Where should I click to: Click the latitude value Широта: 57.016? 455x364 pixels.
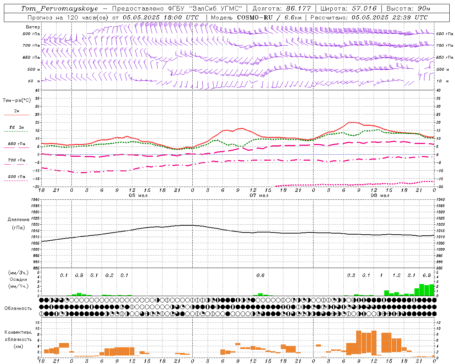(348, 9)
